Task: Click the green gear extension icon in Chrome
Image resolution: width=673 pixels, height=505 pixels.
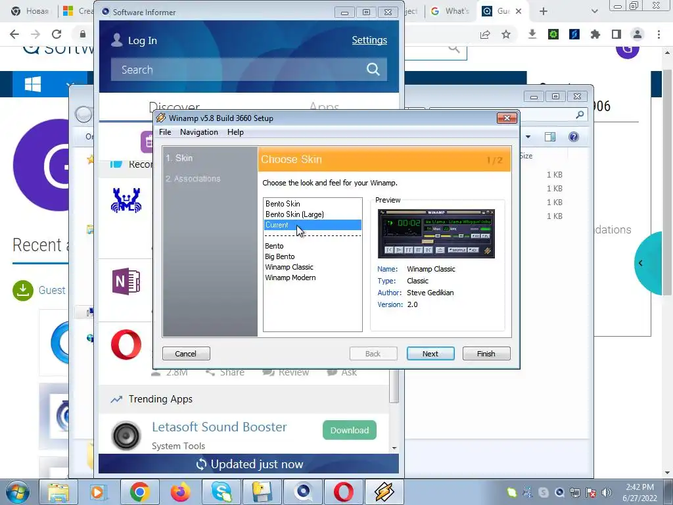Action: pyautogui.click(x=553, y=34)
